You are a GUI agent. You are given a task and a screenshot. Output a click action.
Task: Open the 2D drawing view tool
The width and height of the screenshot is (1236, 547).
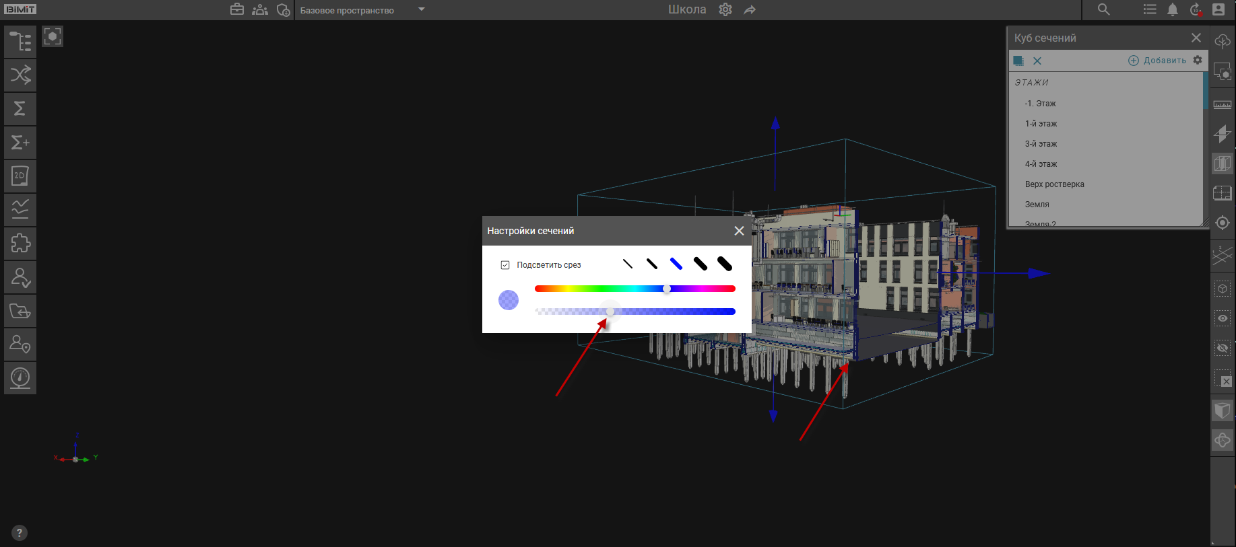click(x=20, y=176)
